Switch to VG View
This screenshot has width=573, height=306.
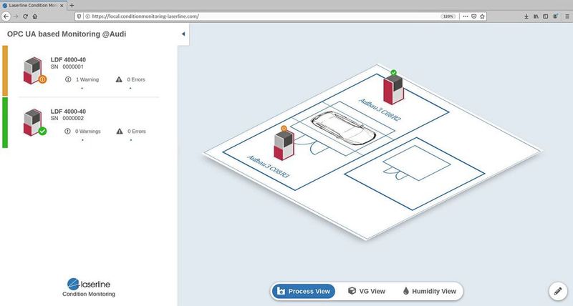tap(366, 292)
